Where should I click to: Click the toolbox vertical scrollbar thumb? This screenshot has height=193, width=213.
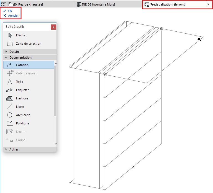tap(55, 91)
